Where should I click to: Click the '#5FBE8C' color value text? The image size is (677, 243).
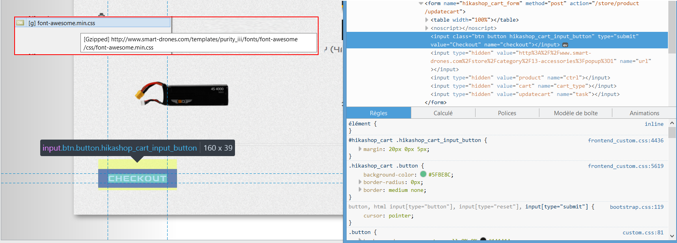point(439,175)
